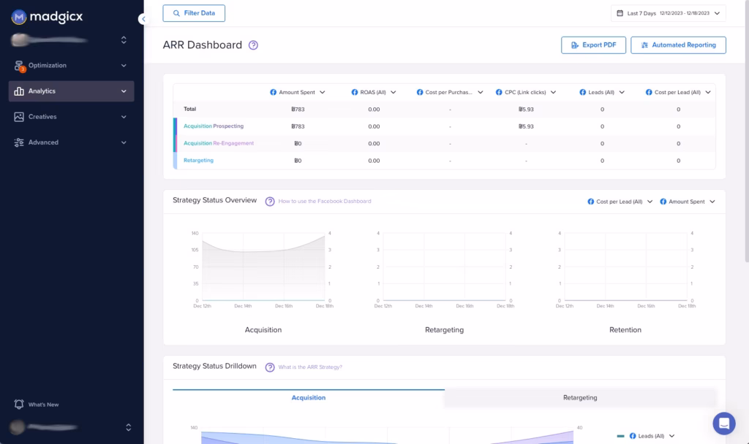749x444 pixels.
Task: Expand the Advanced sidebar section
Action: click(124, 142)
